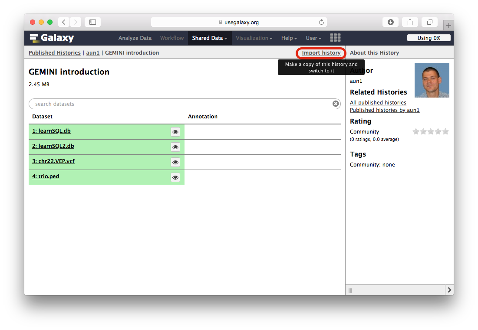Click the Galaxy logo icon

[x=34, y=38]
